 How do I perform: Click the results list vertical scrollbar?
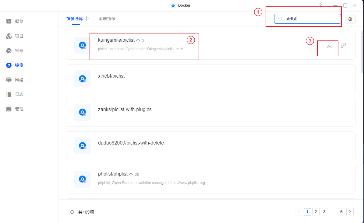pyautogui.click(x=362, y=52)
